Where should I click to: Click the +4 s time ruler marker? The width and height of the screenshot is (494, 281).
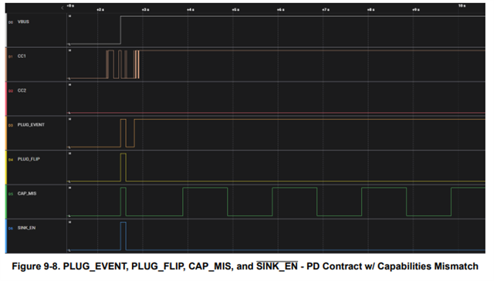[191, 10]
